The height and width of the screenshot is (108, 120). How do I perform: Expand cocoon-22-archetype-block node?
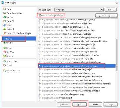[x=39, y=27]
